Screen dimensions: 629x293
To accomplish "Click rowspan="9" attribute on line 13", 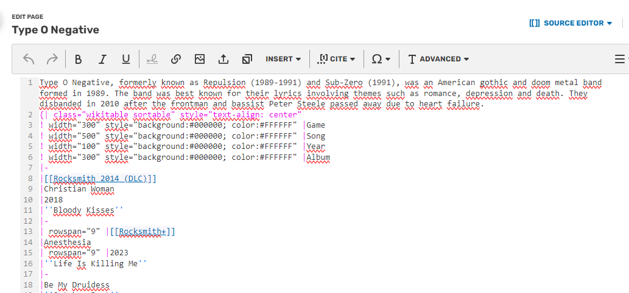I will (74, 232).
